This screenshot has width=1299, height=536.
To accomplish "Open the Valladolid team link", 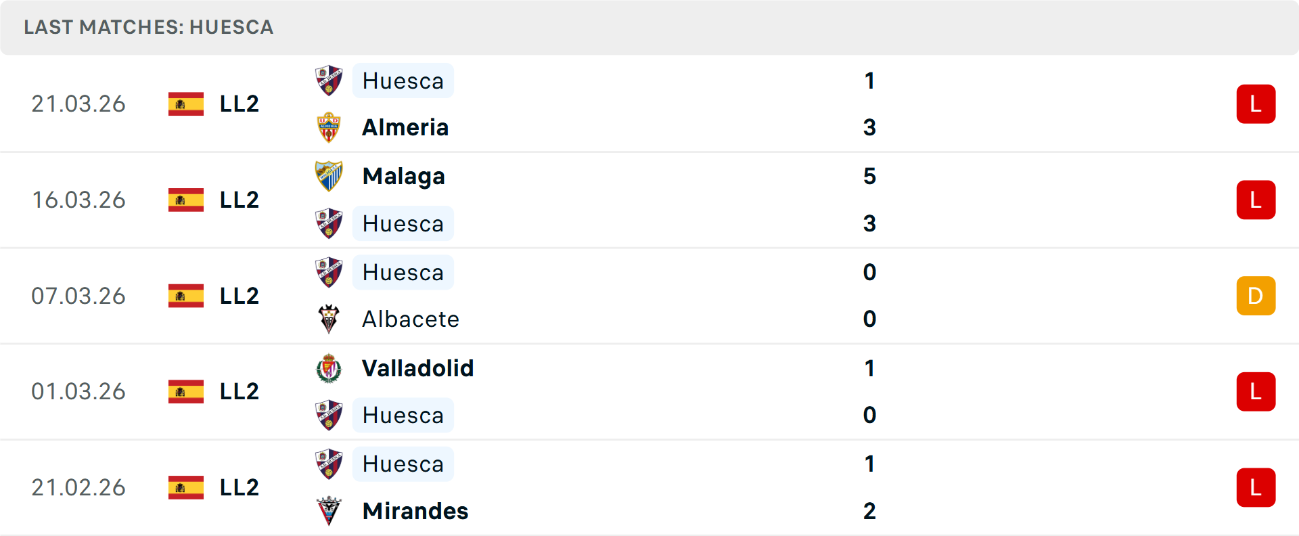I will pyautogui.click(x=417, y=368).
